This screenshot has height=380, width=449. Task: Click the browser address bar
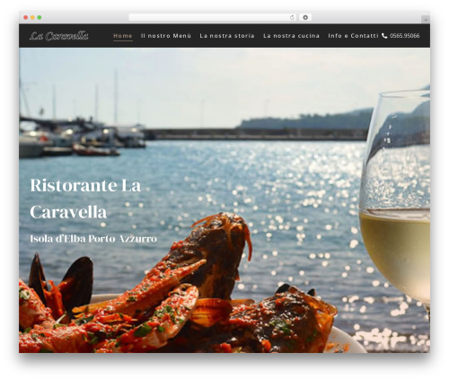tap(212, 18)
